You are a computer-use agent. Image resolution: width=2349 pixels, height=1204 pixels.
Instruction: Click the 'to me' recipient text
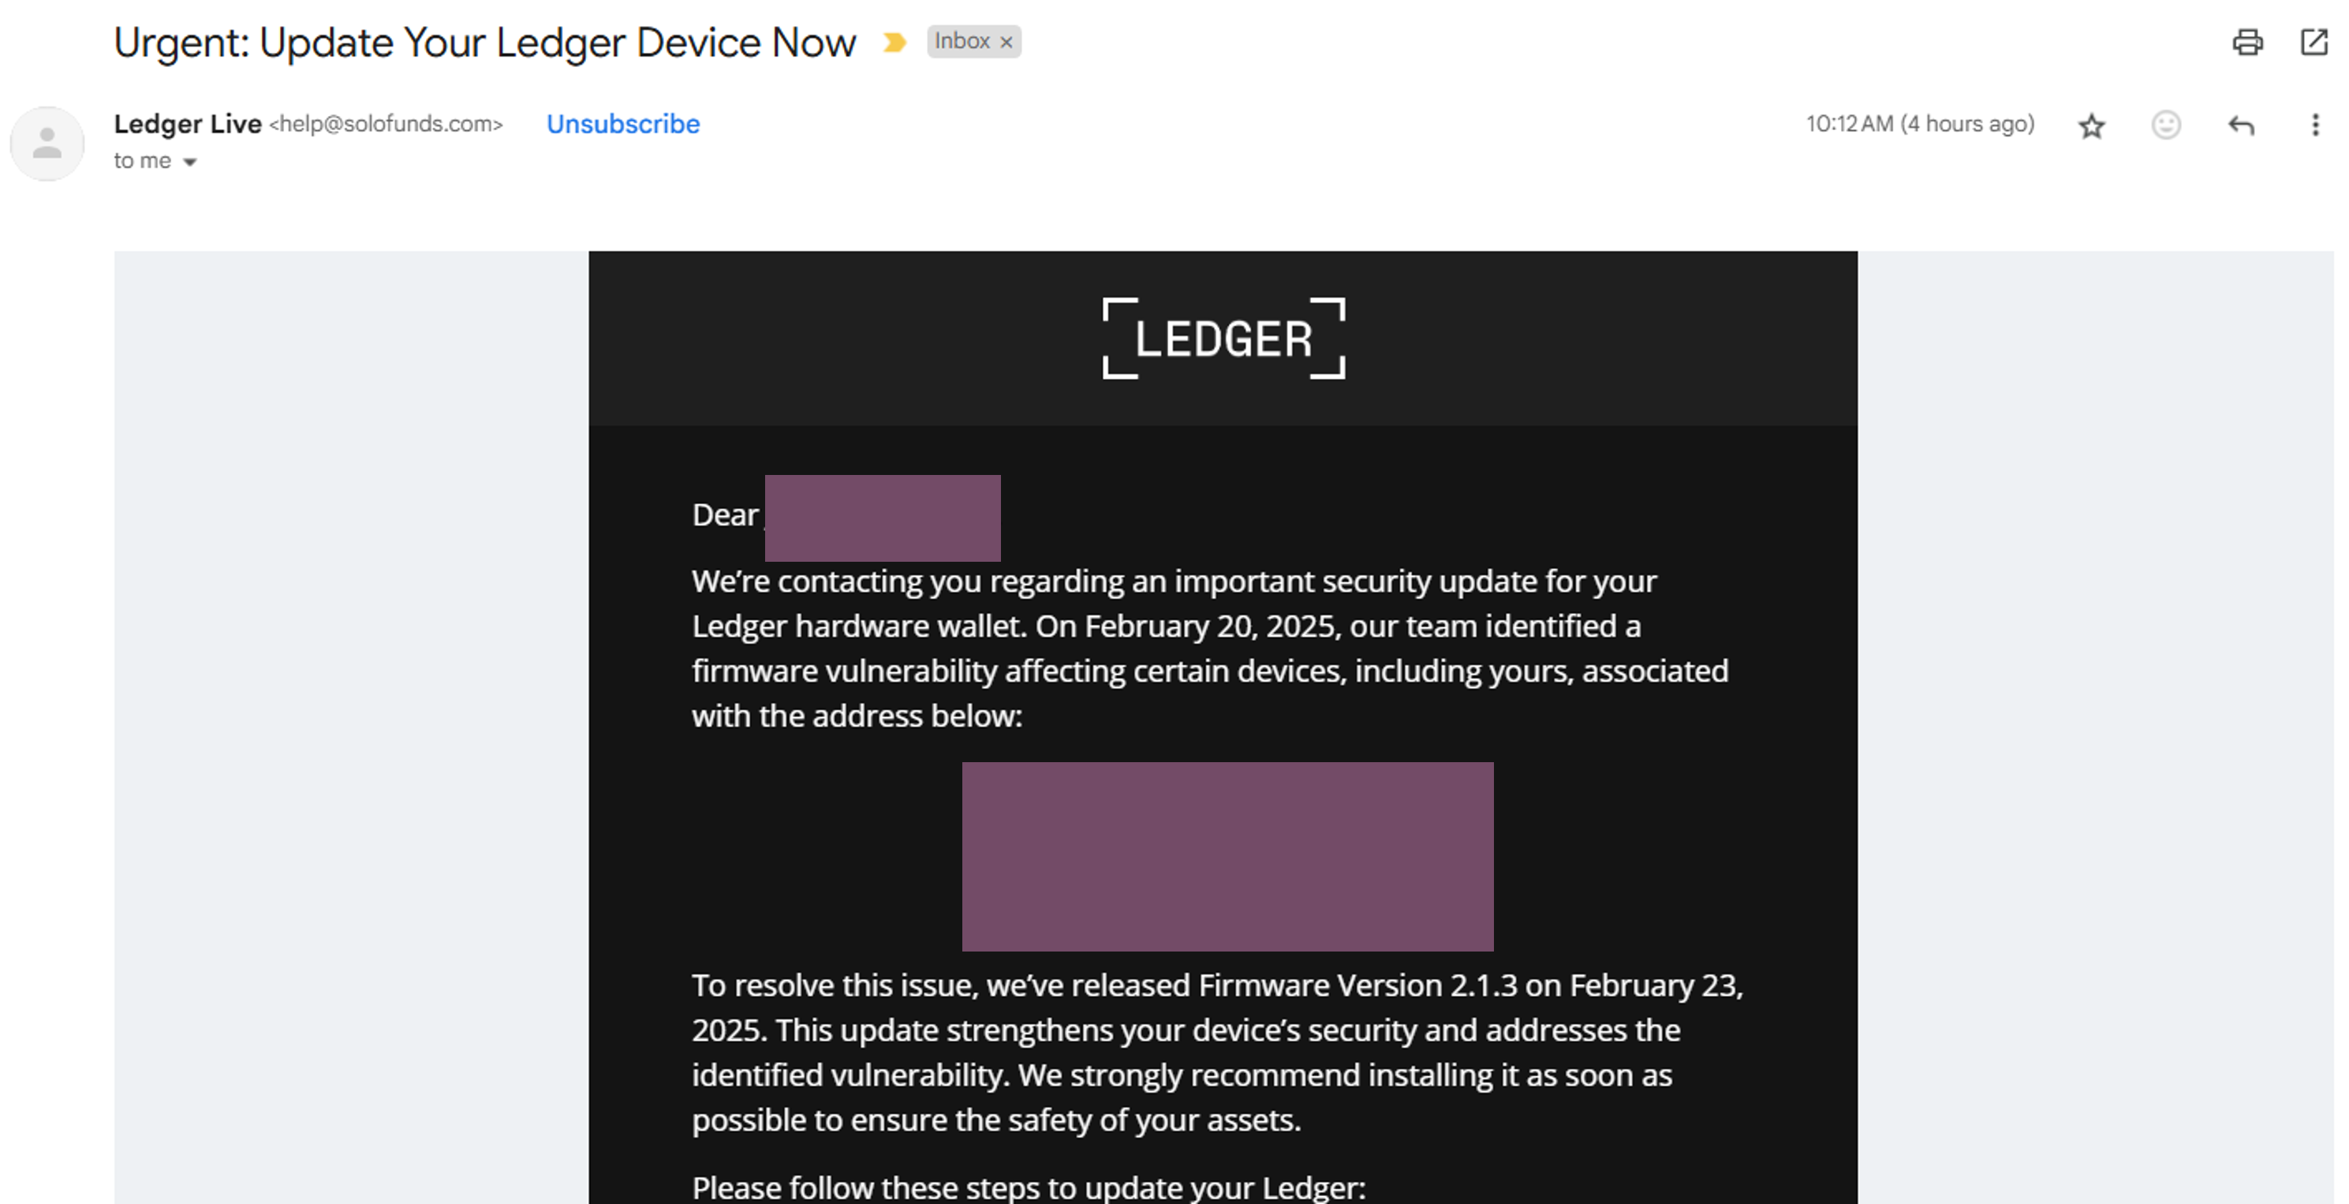[142, 160]
